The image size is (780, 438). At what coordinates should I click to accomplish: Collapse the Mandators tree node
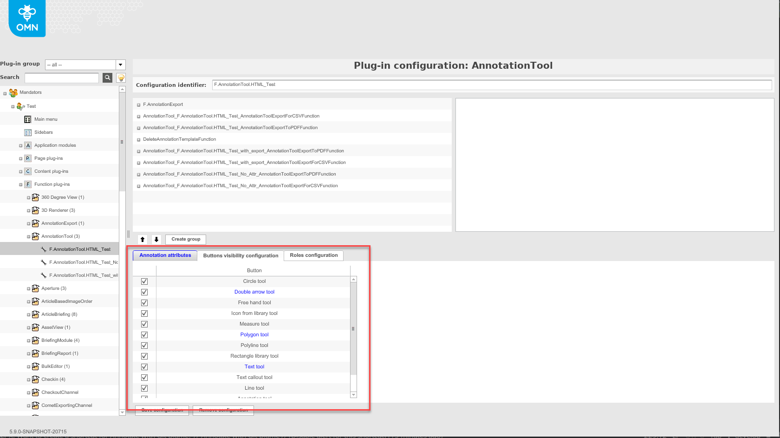pyautogui.click(x=5, y=92)
